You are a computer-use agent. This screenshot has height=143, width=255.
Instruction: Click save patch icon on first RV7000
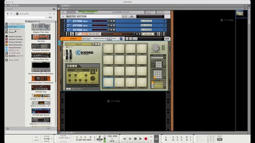pyautogui.click(x=114, y=21)
